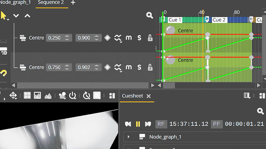
Task: Select the Cue 2 label on timeline
Action: 219,20
